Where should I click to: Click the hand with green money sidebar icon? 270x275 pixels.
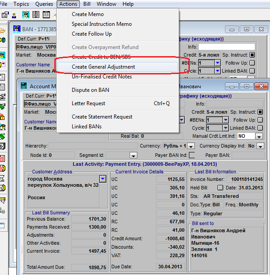(x=3, y=107)
